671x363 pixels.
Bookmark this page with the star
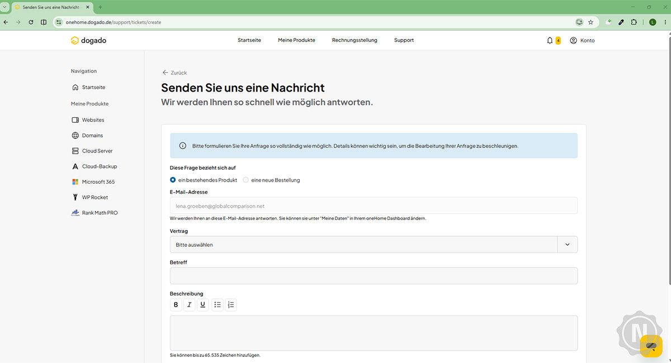[590, 22]
